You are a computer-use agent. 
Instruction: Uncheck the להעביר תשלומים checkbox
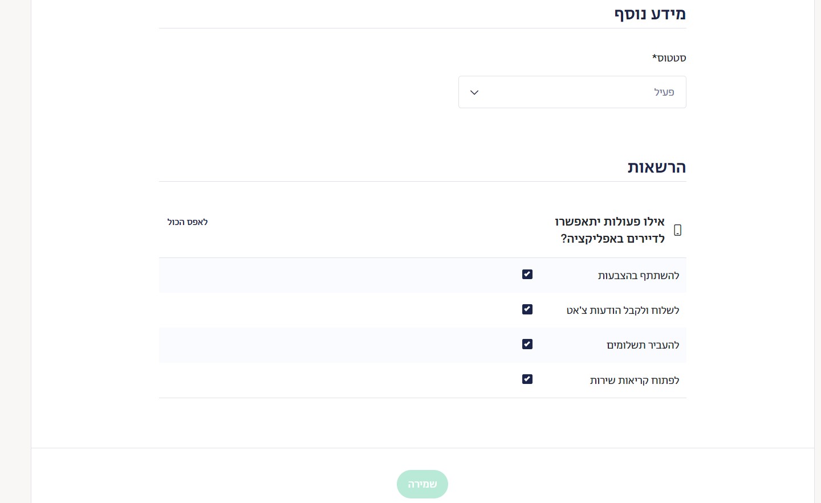pyautogui.click(x=527, y=344)
